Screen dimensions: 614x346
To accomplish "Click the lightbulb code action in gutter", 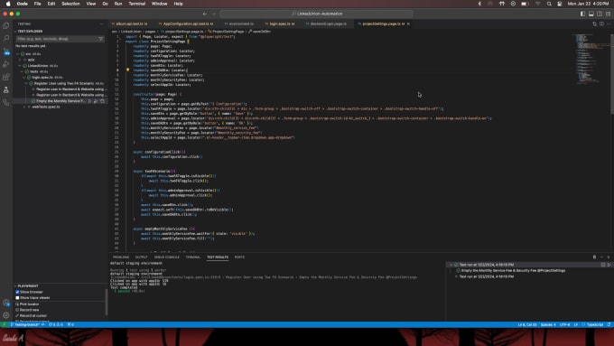I will coord(127,70).
